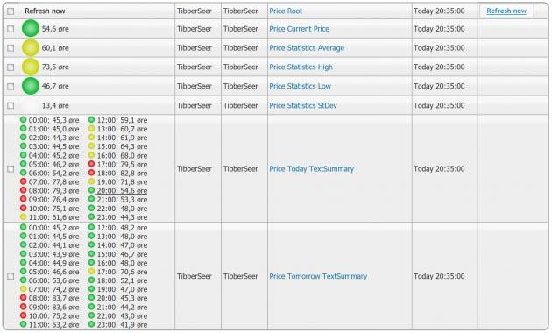
Task: Open the Price Tomorrow TextSummary link
Action: pyautogui.click(x=318, y=276)
